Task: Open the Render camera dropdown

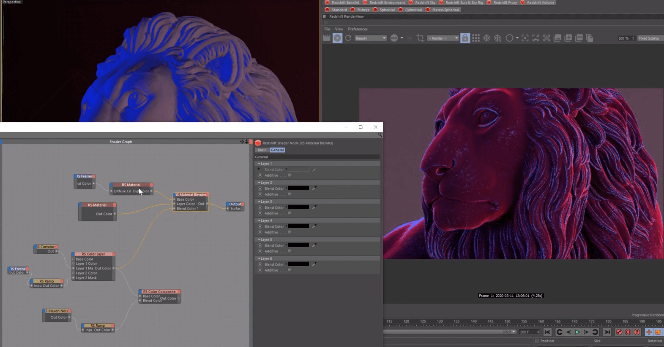Action: pos(443,38)
